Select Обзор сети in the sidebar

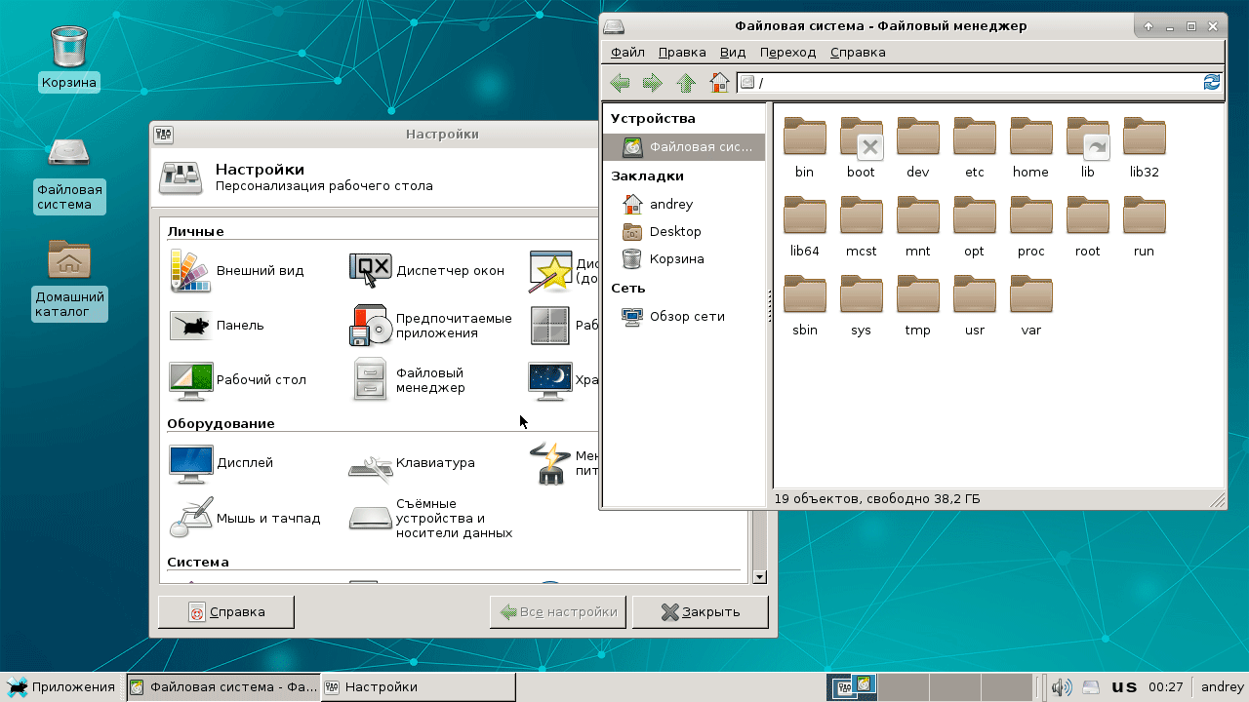point(686,317)
